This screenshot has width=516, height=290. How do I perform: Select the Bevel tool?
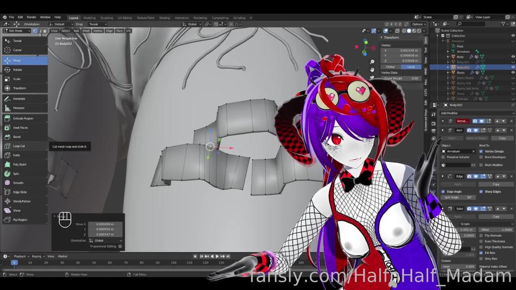tap(25, 137)
